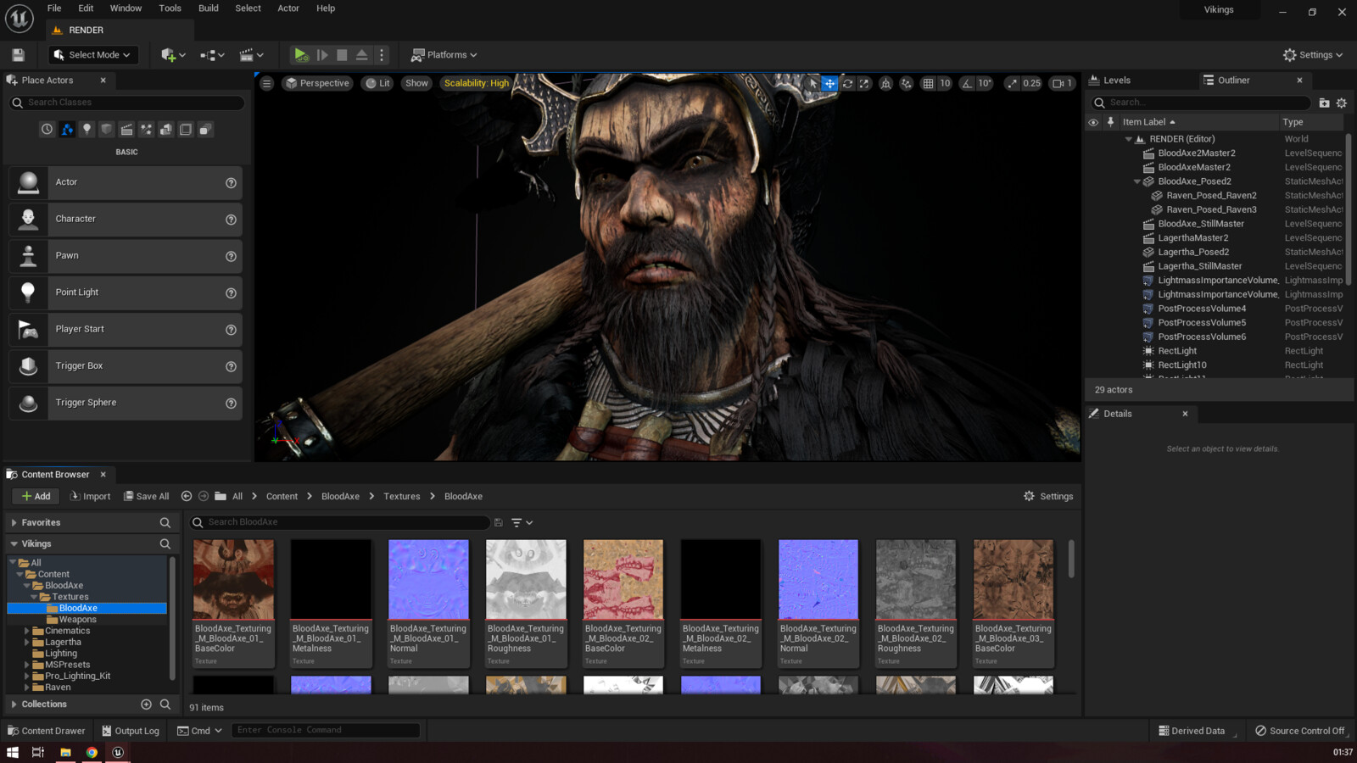
Task: Open Source Control Off status menu
Action: pos(1299,731)
